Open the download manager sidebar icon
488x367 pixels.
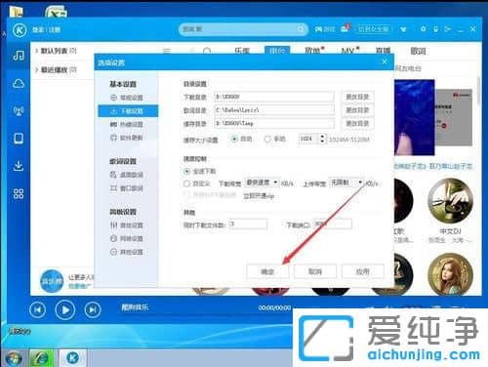tap(19, 166)
